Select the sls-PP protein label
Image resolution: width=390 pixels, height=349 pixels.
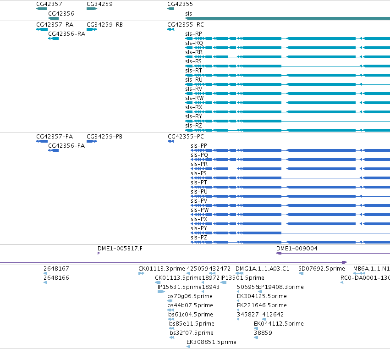[199, 146]
